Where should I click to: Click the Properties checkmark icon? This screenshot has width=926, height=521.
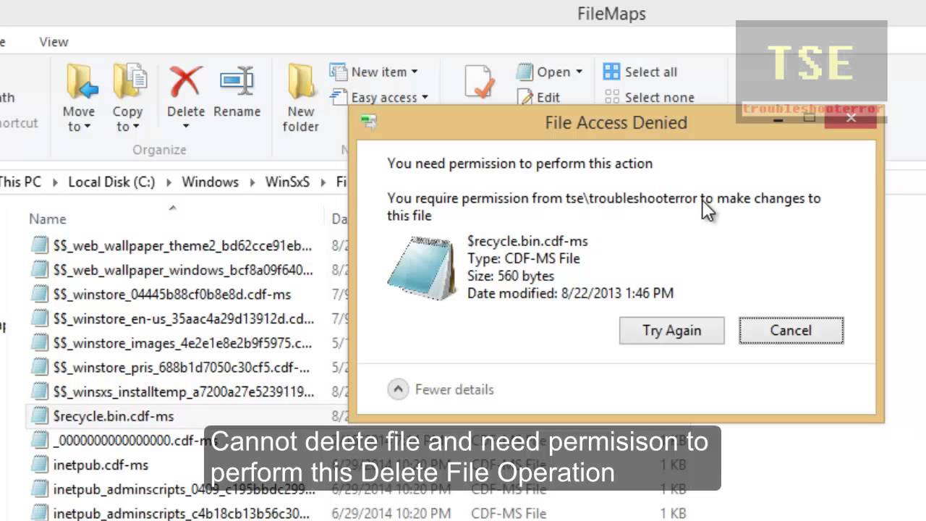[x=480, y=82]
